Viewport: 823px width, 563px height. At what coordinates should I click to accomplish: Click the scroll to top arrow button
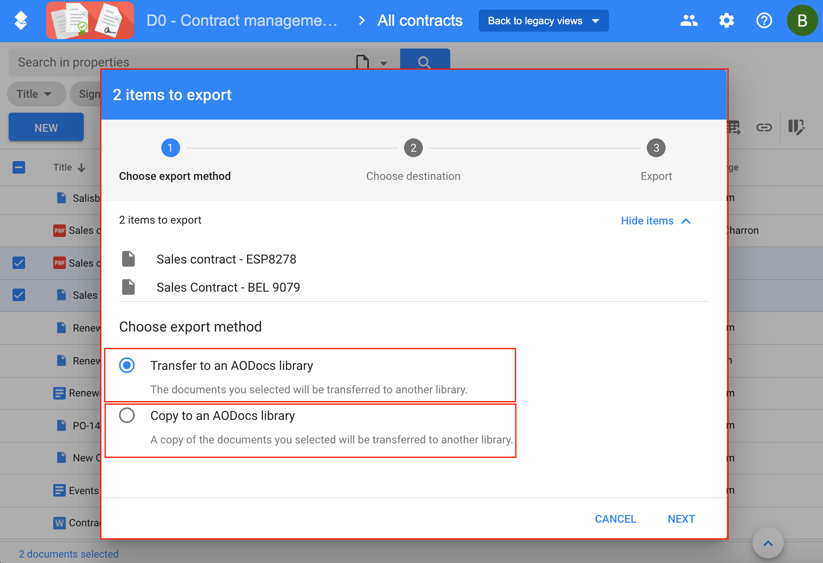pyautogui.click(x=768, y=543)
